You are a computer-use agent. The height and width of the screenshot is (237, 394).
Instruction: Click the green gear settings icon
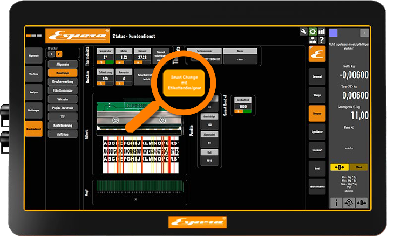click(x=313, y=32)
